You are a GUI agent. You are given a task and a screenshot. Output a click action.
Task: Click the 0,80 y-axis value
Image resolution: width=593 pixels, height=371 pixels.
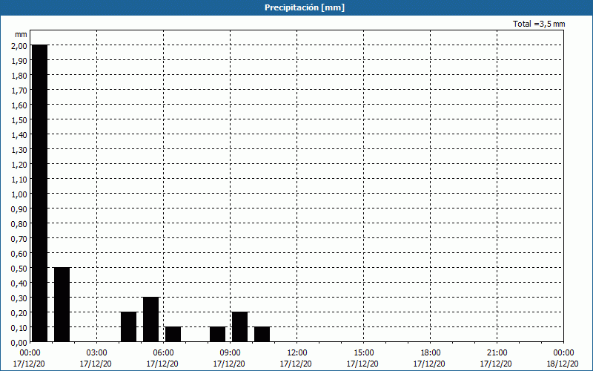coord(19,224)
